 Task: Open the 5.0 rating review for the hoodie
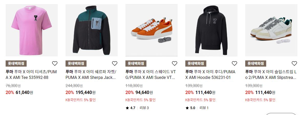point(197,108)
